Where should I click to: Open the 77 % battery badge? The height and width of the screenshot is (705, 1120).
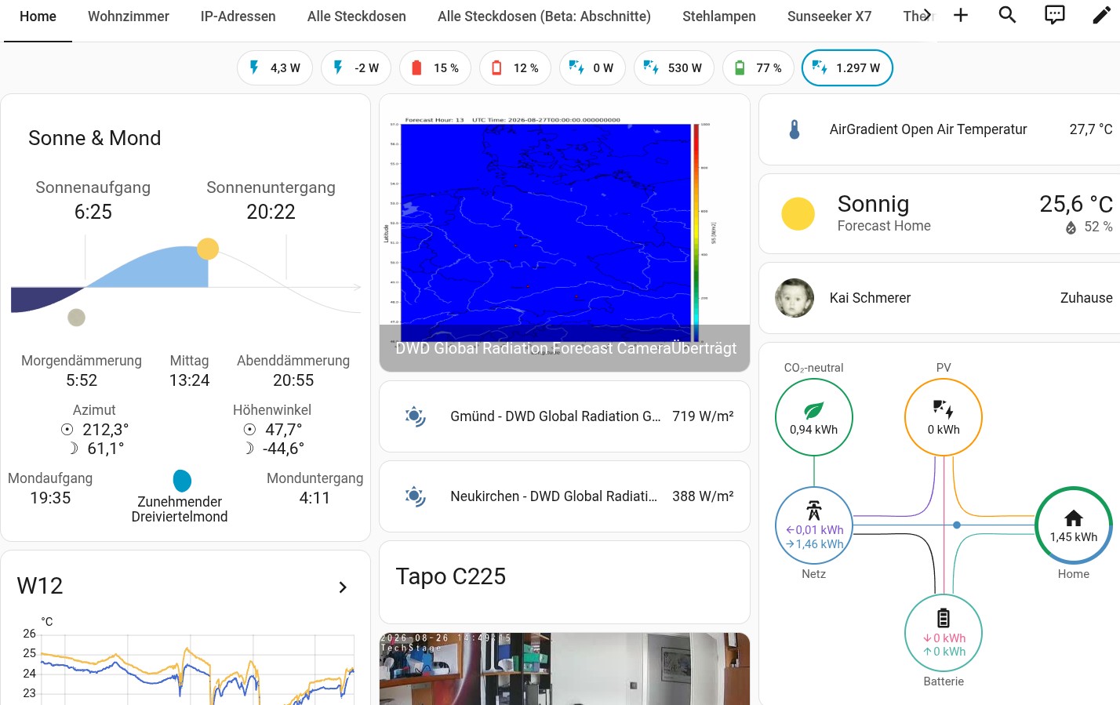point(758,67)
